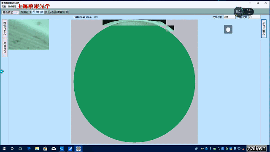Select the microscope image thumbnail preview
The image size is (270, 152).
click(x=29, y=35)
